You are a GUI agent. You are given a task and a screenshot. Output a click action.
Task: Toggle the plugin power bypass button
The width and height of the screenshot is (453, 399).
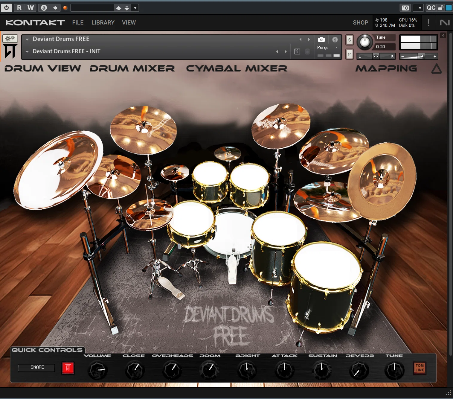pyautogui.click(x=6, y=8)
